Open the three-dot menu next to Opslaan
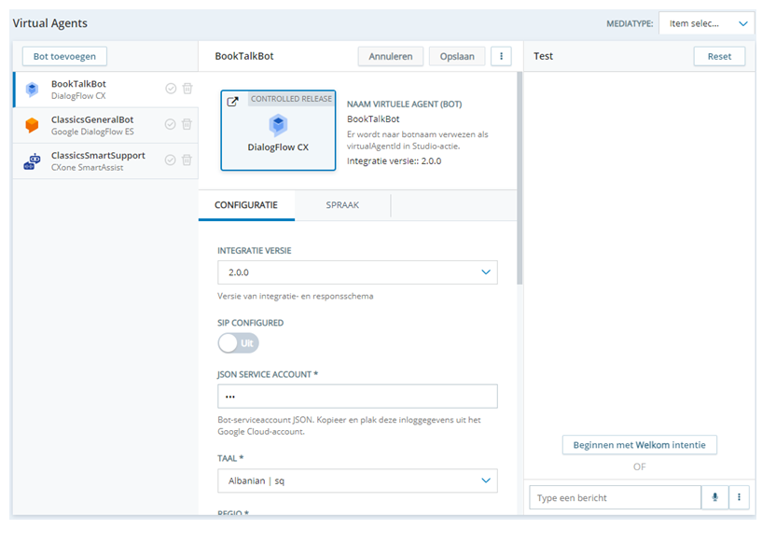The image size is (762, 543). 501,56
